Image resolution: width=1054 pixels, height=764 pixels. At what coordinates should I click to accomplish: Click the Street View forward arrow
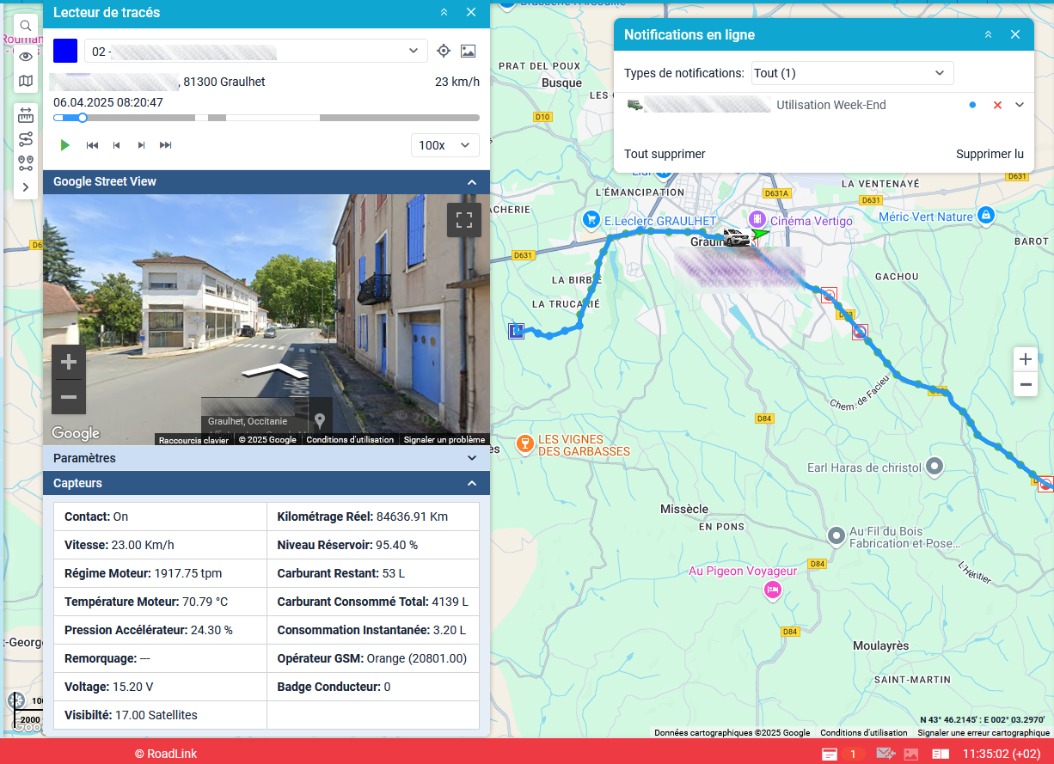[x=276, y=371]
